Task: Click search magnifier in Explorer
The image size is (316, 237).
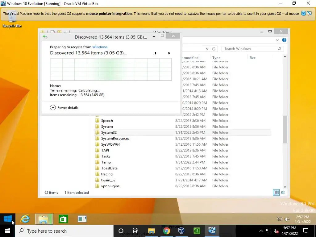Action: click(x=279, y=49)
